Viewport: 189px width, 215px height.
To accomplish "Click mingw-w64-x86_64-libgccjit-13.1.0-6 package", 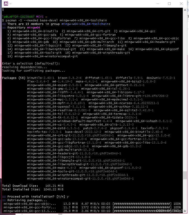I will point(59,157).
